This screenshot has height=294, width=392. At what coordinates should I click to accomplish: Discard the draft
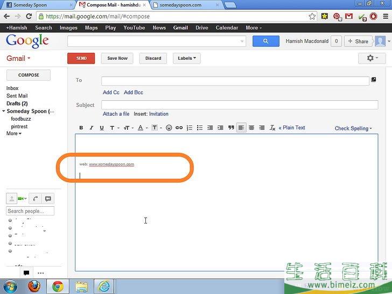coord(153,58)
